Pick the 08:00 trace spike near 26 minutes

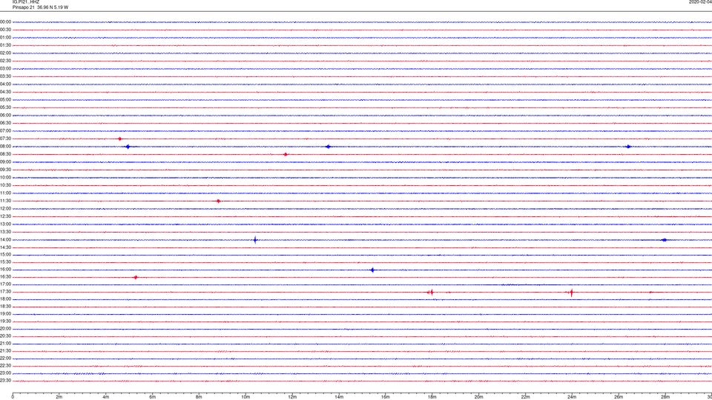coord(628,147)
